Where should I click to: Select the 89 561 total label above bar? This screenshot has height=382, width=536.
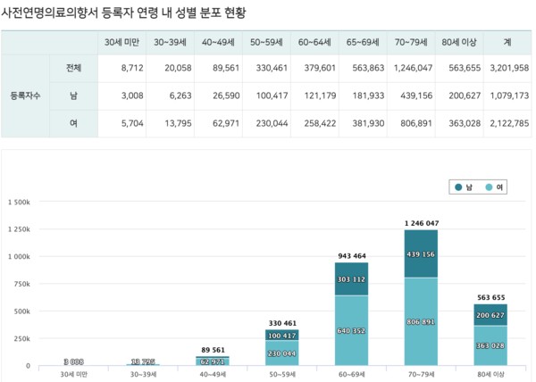pyautogui.click(x=213, y=350)
